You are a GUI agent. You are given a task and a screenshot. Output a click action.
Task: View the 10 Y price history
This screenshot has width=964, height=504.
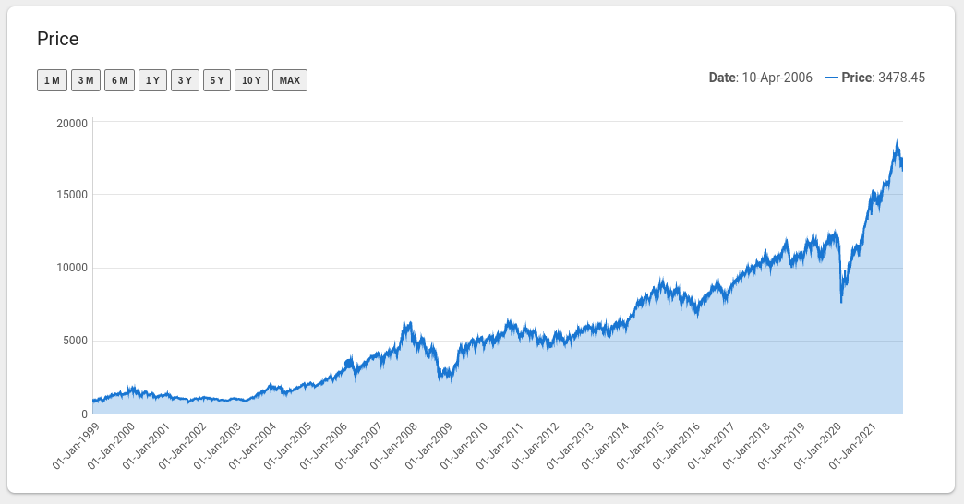click(251, 80)
